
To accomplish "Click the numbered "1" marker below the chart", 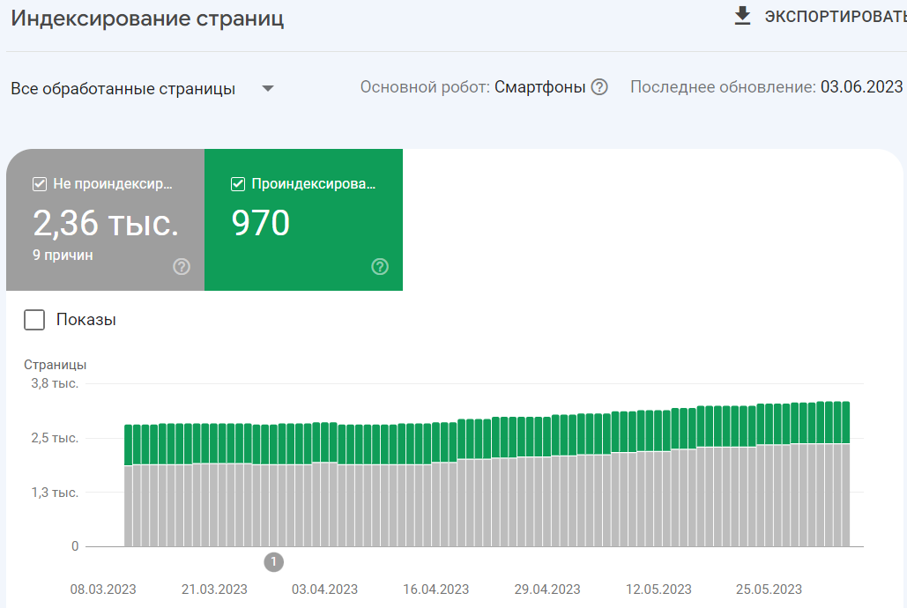I will click(273, 561).
